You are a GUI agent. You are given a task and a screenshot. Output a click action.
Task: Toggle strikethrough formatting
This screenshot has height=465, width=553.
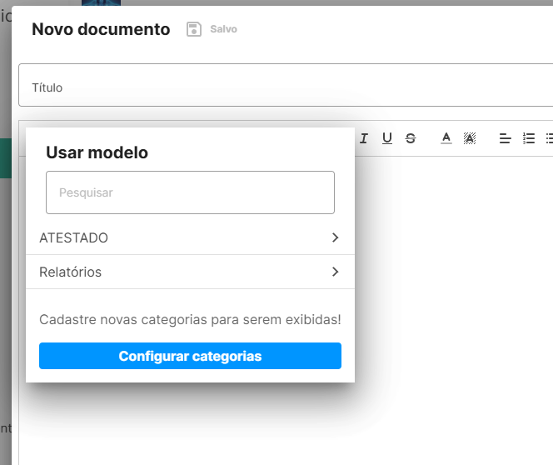(x=411, y=138)
